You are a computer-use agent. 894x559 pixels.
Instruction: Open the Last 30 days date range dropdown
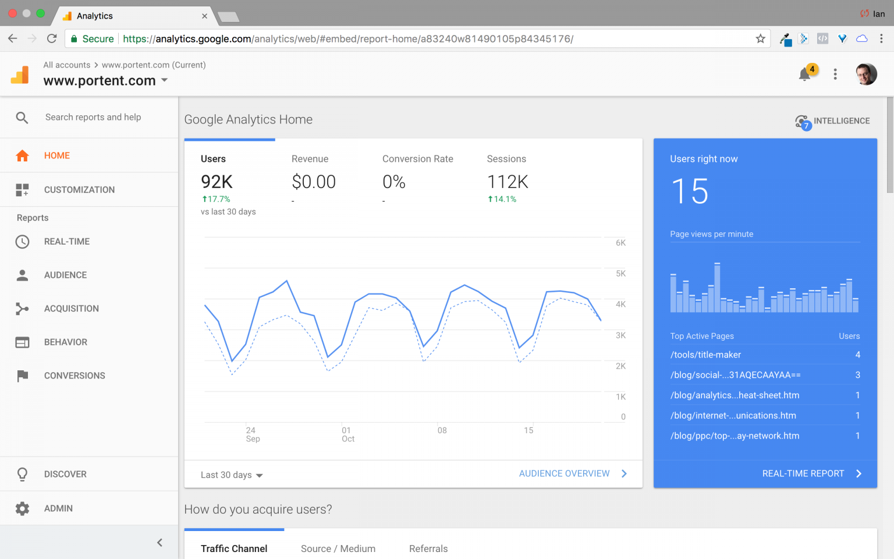point(232,475)
